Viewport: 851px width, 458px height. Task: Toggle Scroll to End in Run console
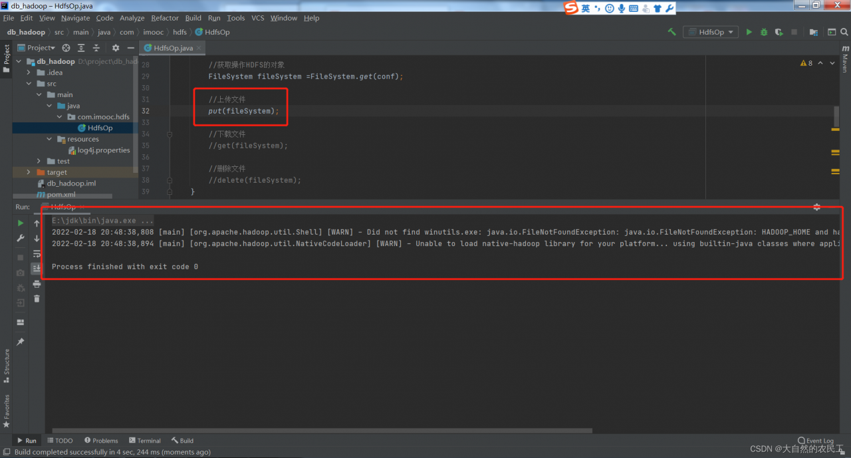[37, 268]
